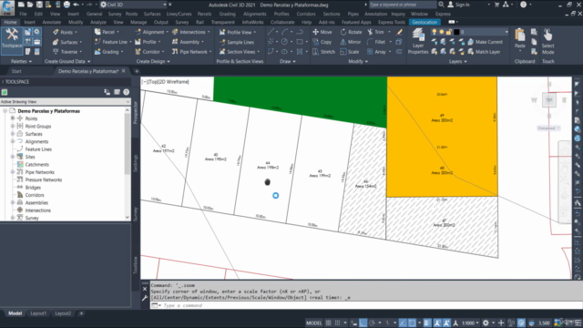Click the Grading button in ribbon
583x328 pixels.
(x=108, y=52)
